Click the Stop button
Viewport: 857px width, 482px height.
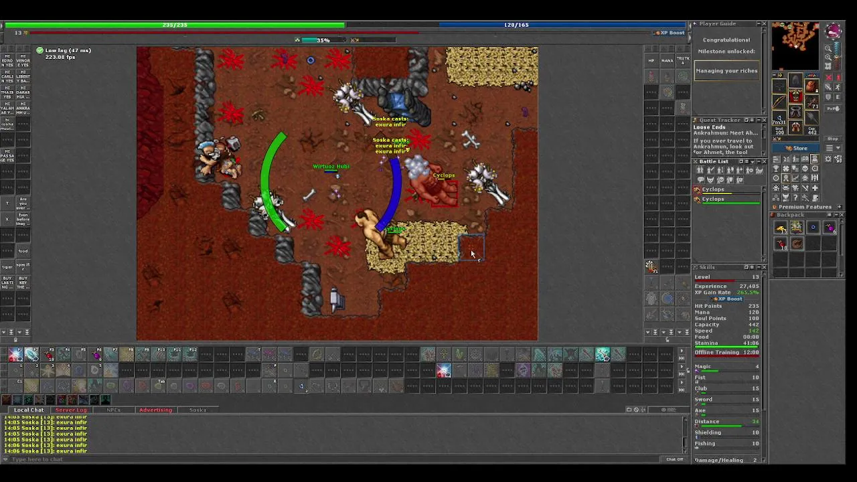(x=832, y=139)
